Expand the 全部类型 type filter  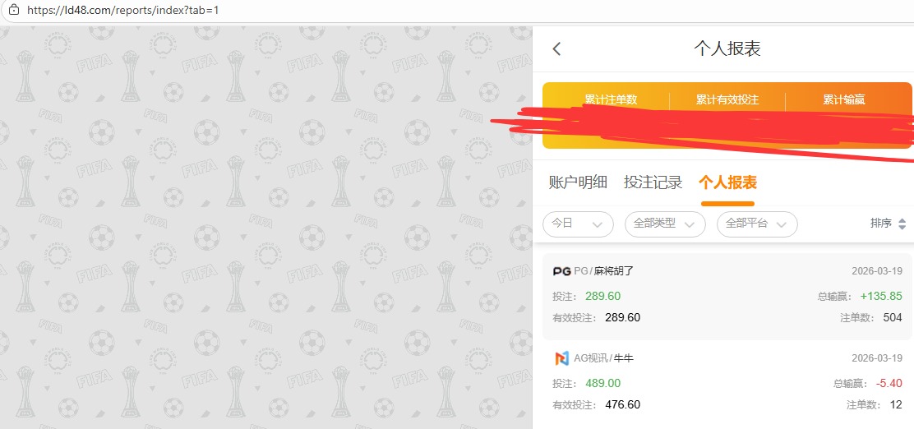[665, 224]
